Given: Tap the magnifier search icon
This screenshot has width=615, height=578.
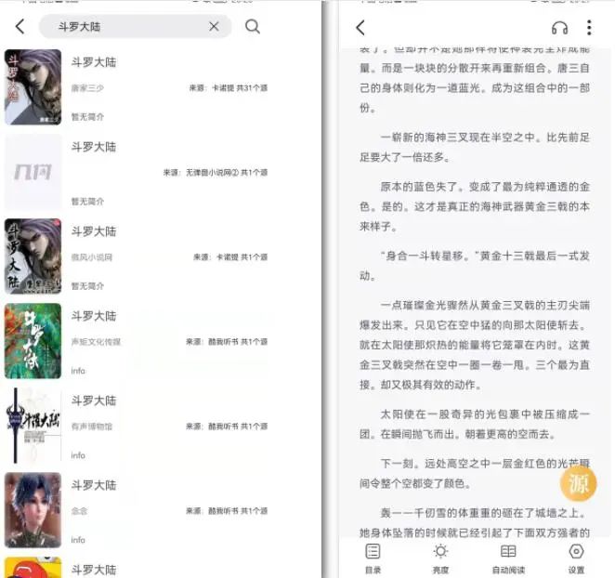Looking at the screenshot, I should pyautogui.click(x=253, y=27).
